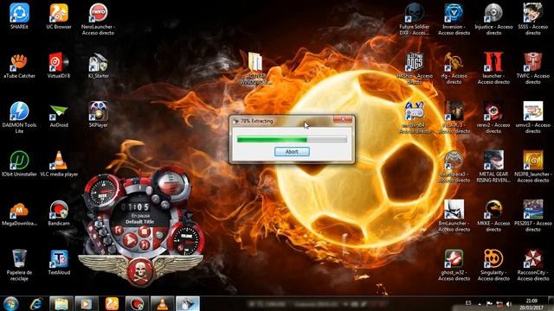Close the Extracting dialog window
The image size is (554, 311).
(x=343, y=119)
